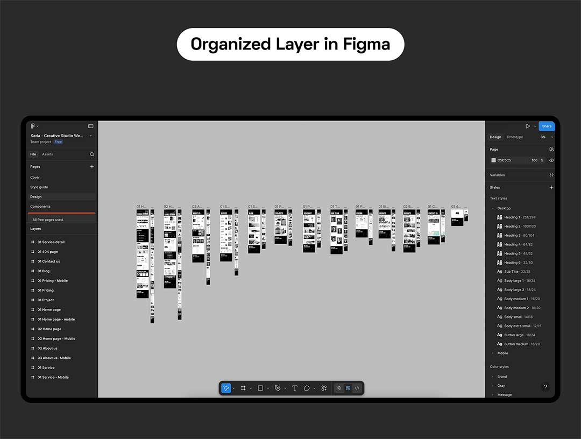The width and height of the screenshot is (581, 439).
Task: Click the search icon in left panel
Action: [92, 154]
